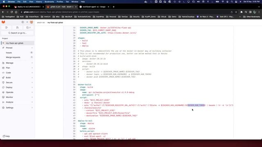Screen dimensions: 262x147
Task: Open the DevOps bookmarks folder
Action: click(x=123, y=17)
